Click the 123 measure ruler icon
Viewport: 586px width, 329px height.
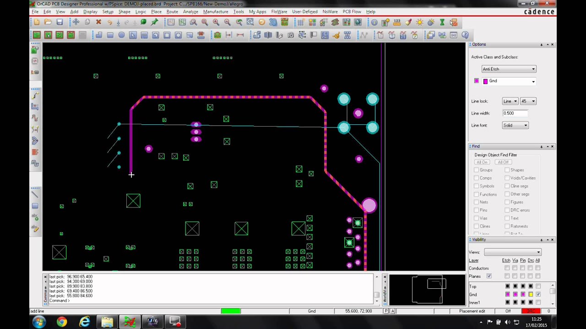[x=397, y=22]
